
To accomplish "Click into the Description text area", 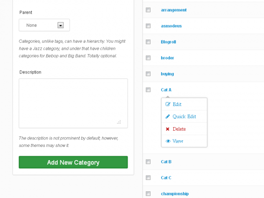I will click(x=73, y=103).
